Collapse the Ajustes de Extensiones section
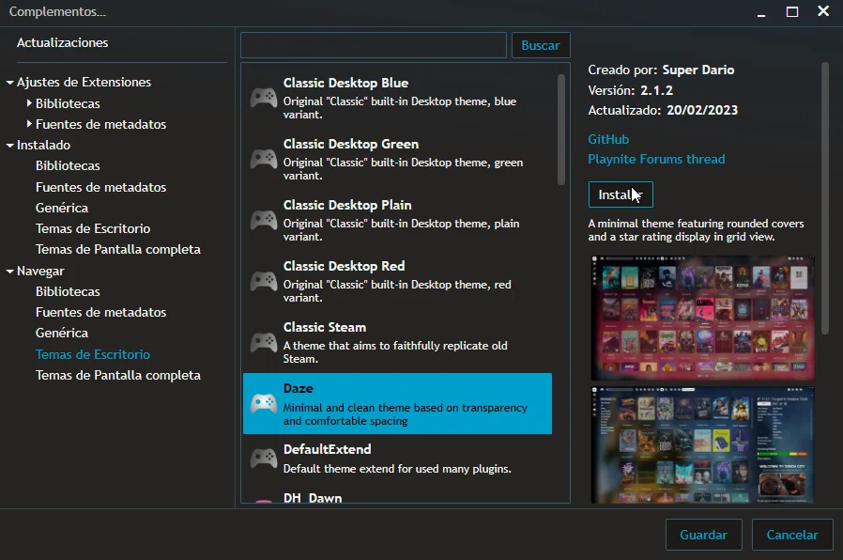 pos(8,82)
